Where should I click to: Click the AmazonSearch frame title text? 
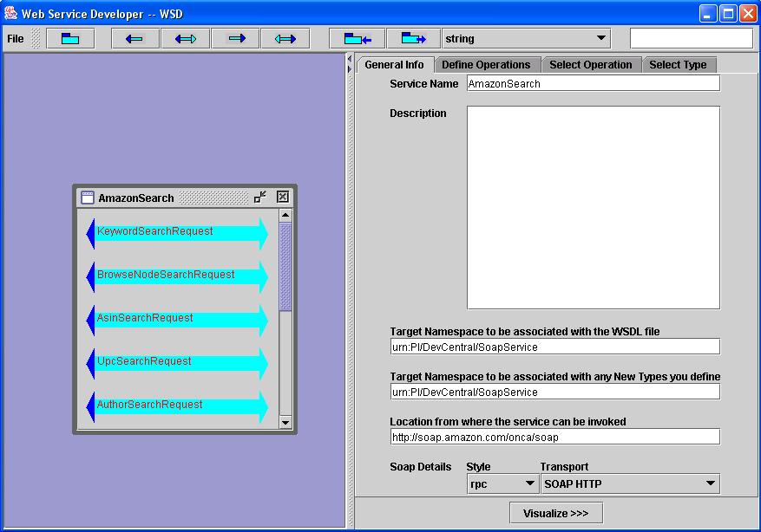[136, 198]
